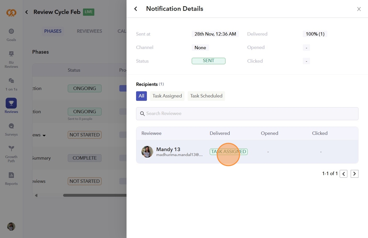Viewport: 368px width, 238px height.
Task: Open user profile avatar in sidebar
Action: pyautogui.click(x=11, y=226)
